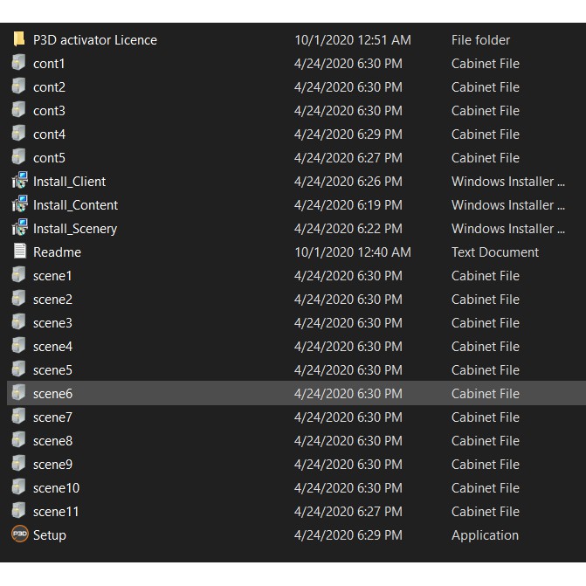Select the scene10 file name

56,488
